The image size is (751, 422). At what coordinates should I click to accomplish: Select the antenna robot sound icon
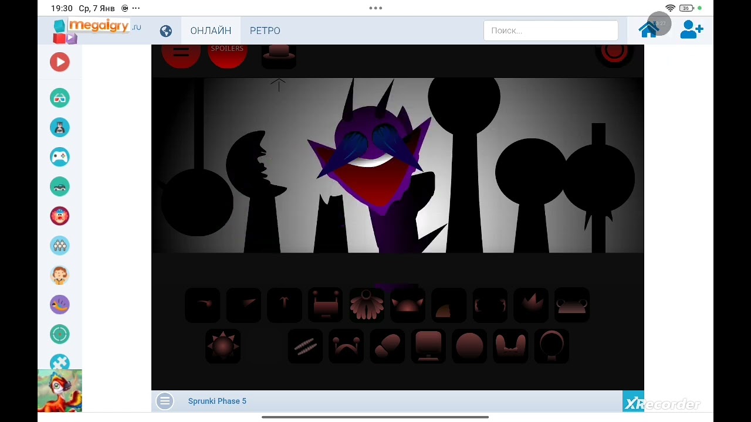pyautogui.click(x=326, y=305)
